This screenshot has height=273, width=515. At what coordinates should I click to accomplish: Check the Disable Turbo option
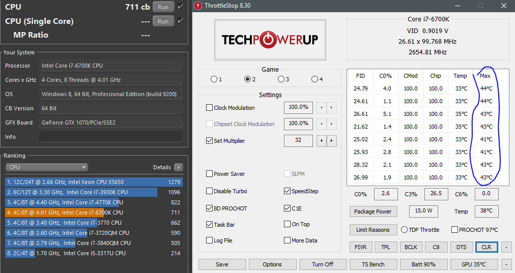pos(209,191)
